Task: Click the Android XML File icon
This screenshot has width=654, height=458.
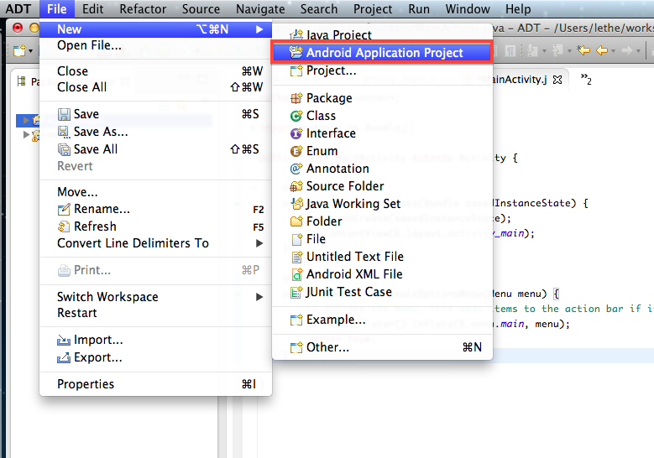Action: (x=296, y=274)
